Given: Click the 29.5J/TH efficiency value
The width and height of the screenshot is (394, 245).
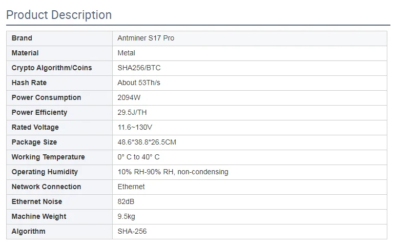Looking at the screenshot, I should point(133,112).
